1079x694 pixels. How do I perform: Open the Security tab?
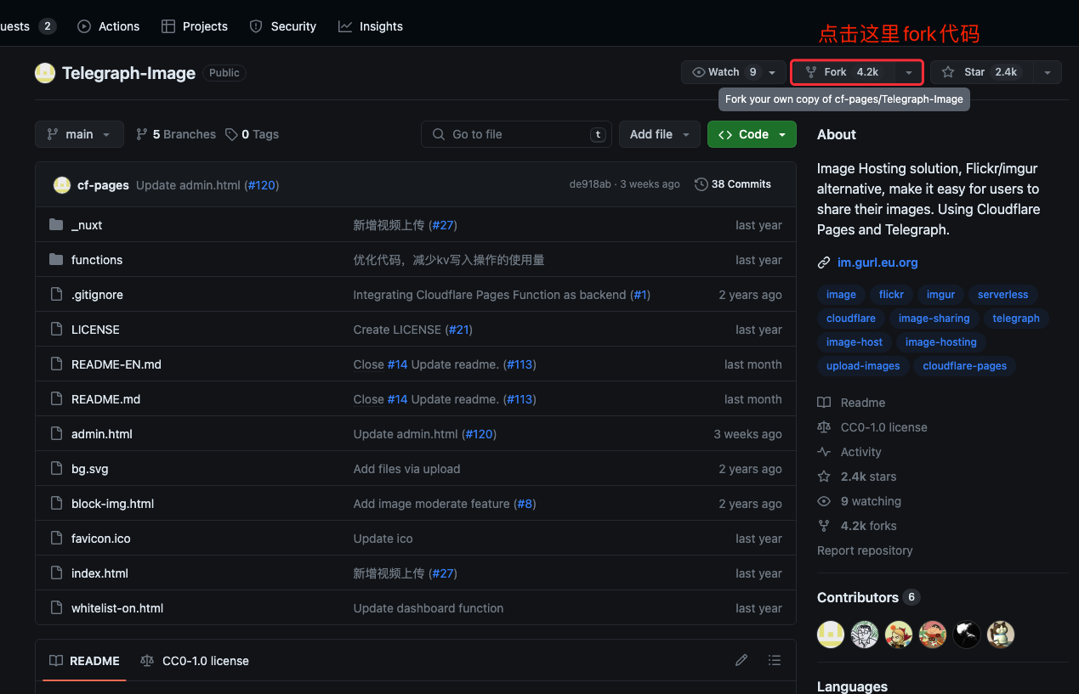[x=283, y=26]
